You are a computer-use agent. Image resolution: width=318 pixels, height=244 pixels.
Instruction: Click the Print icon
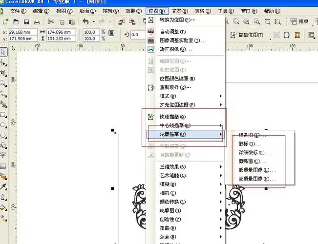point(37,21)
